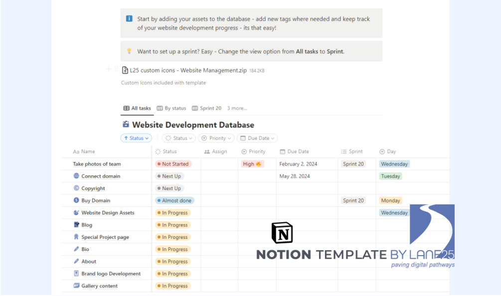Viewport: 501px width, 296px height.
Task: Open the Brand logo Development page
Action: tap(111, 274)
